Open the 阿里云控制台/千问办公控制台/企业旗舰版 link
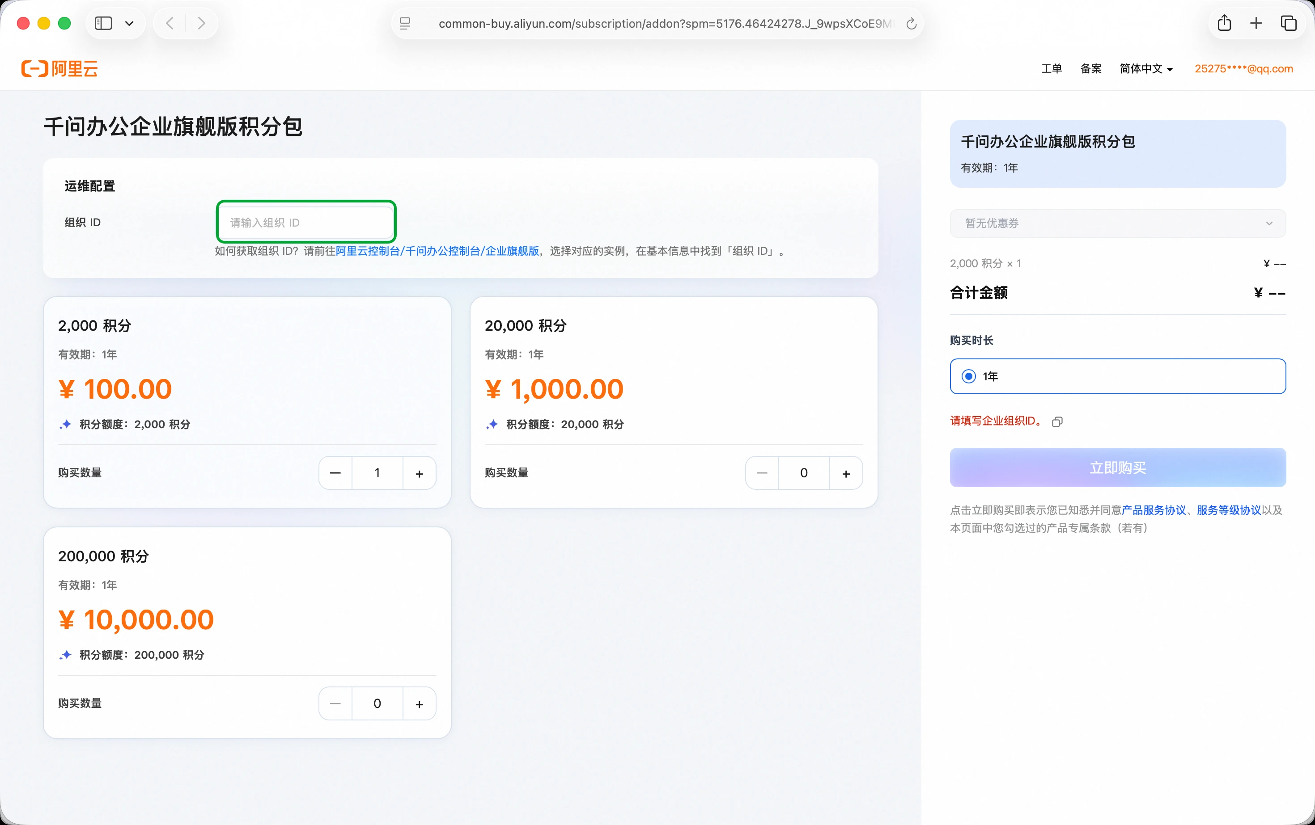 click(x=437, y=251)
